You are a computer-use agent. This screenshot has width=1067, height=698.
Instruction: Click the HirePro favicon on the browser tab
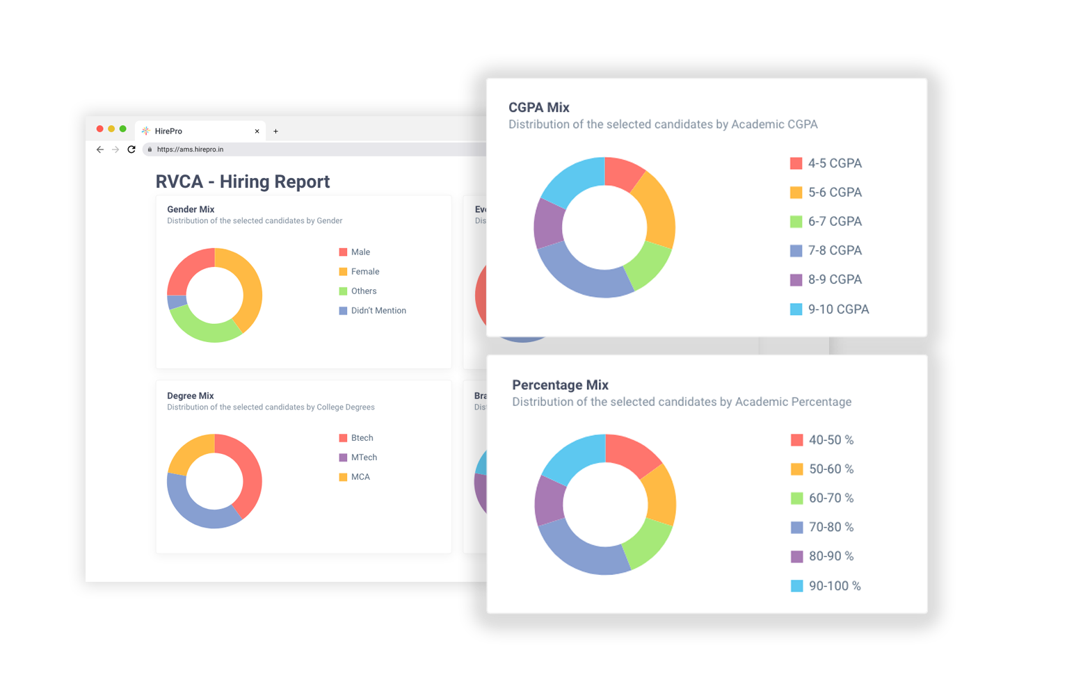point(146,131)
